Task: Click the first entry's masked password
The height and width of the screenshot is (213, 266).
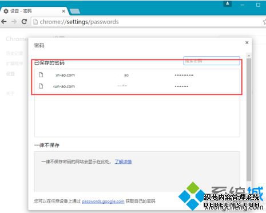Action: (184, 75)
